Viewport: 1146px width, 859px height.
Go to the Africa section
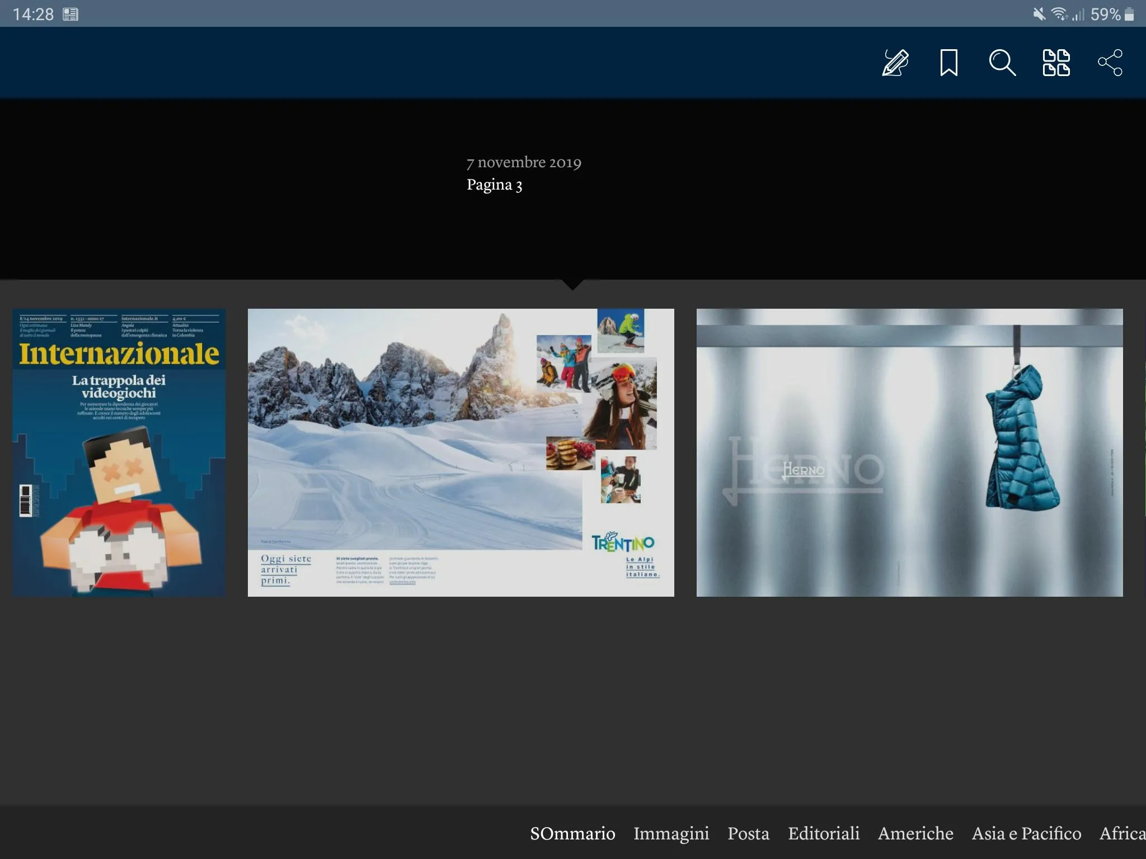1122,833
